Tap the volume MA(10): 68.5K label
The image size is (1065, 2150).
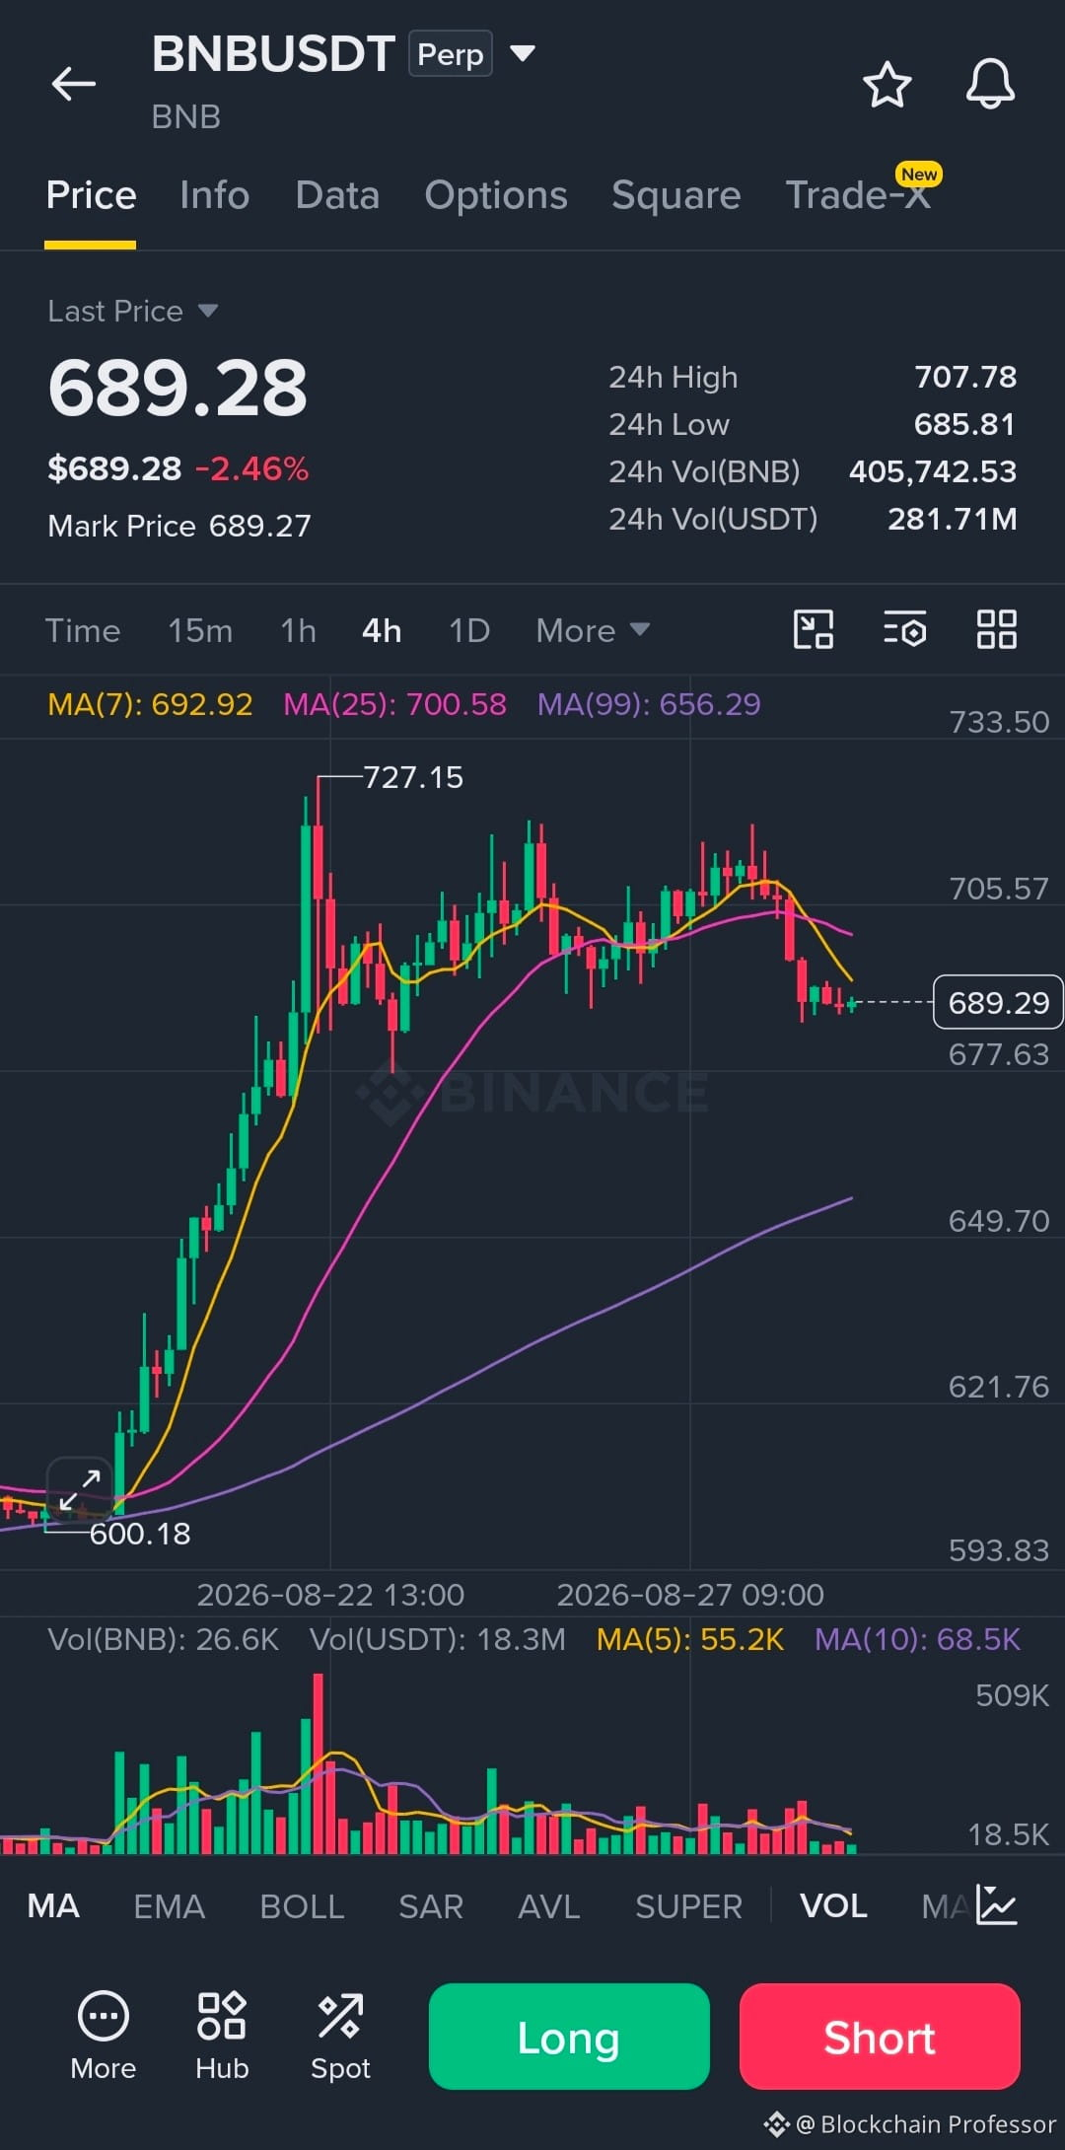click(917, 1639)
